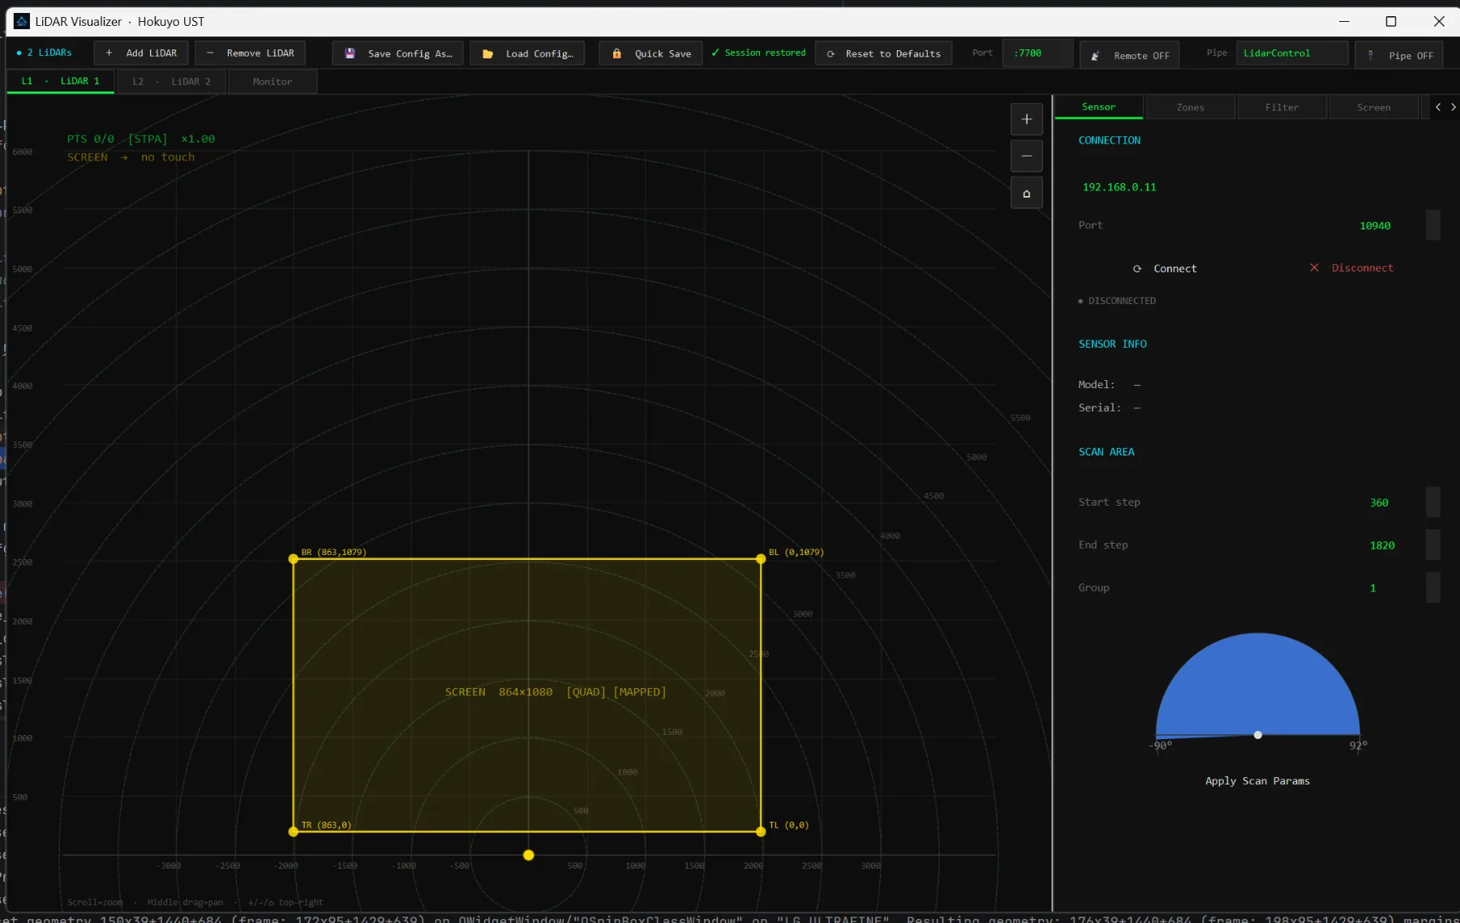Toggle the Pipe OFF button

(1399, 55)
